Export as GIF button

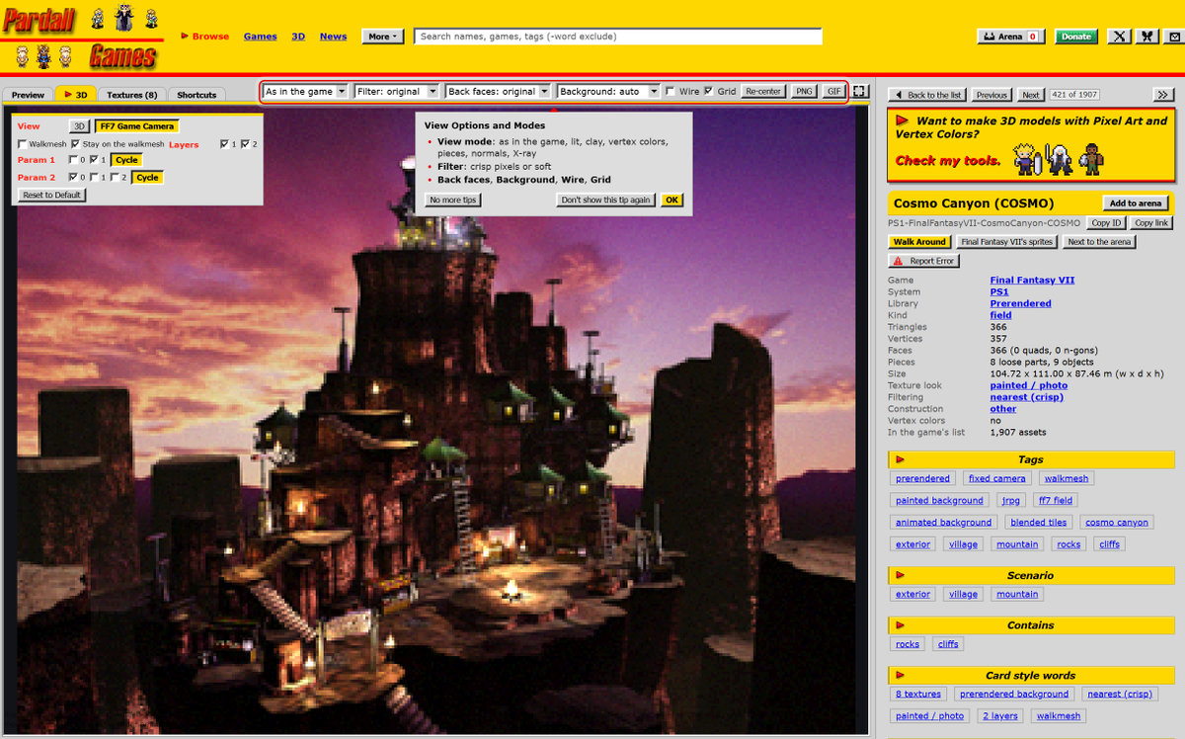coord(834,91)
